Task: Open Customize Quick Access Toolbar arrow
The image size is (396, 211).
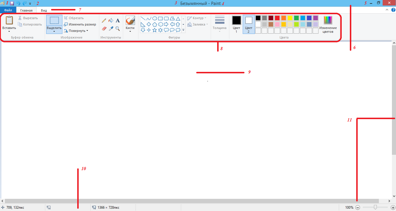Action: 30,3
